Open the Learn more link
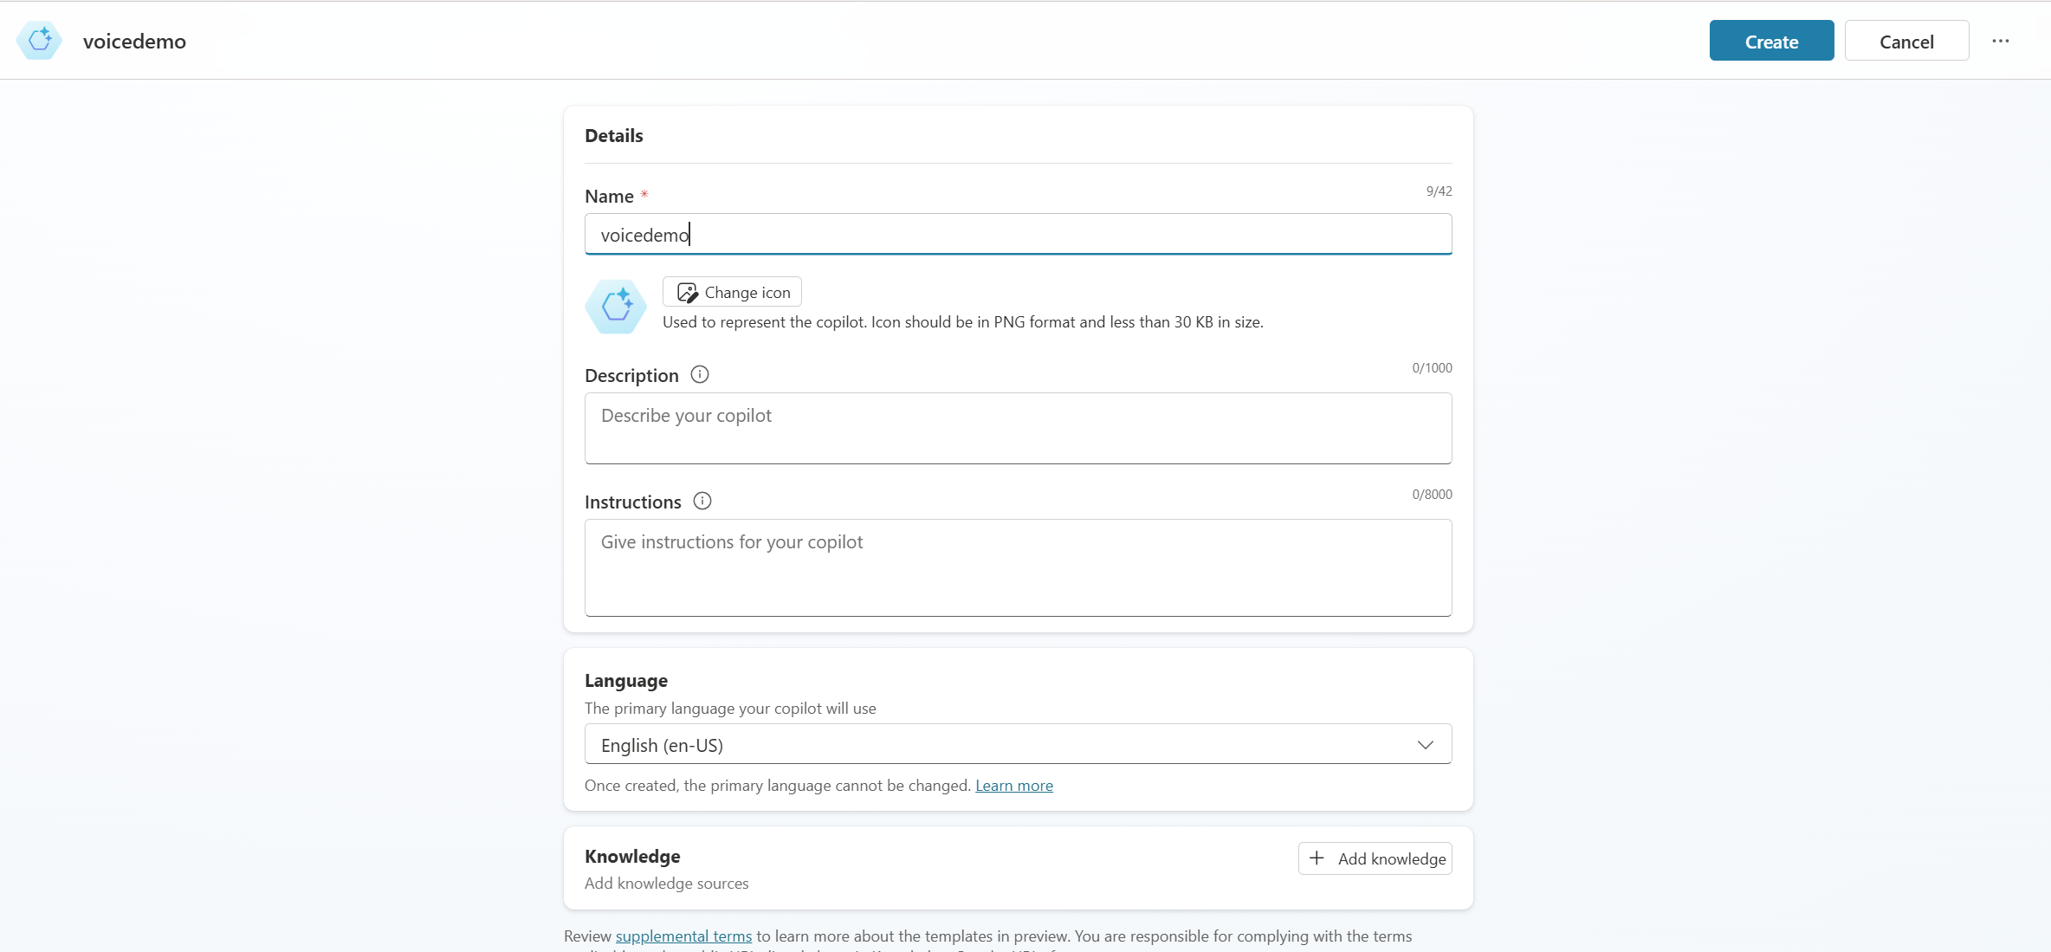 1014,786
